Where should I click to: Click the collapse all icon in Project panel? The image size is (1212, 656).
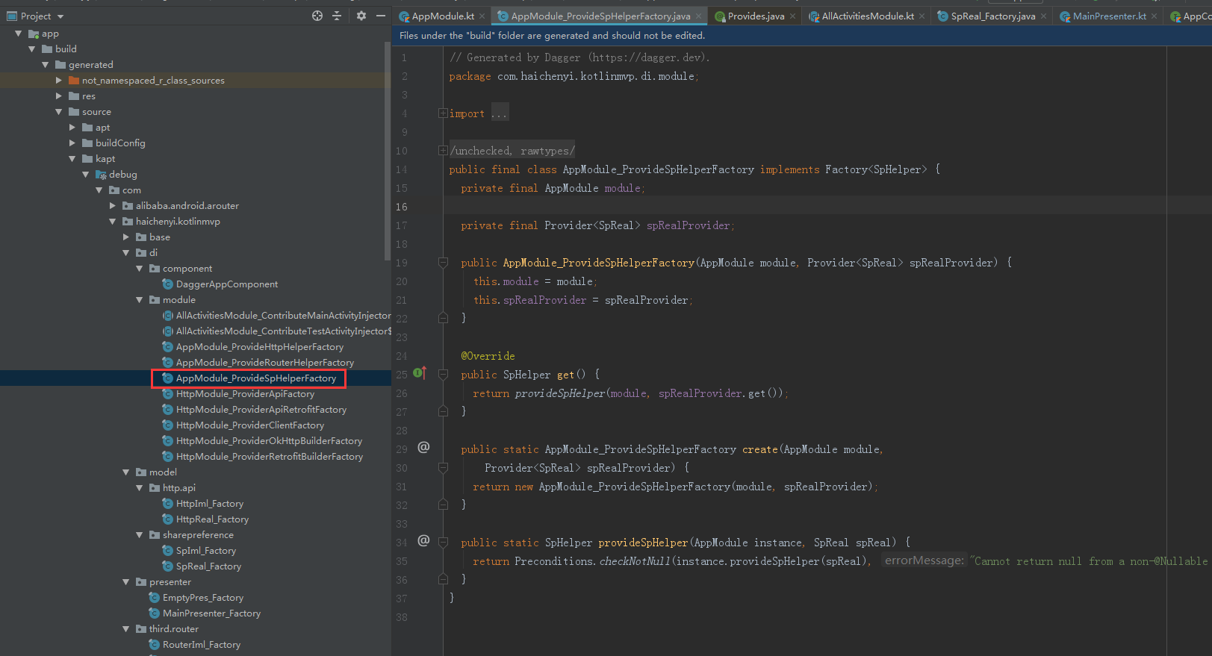337,16
